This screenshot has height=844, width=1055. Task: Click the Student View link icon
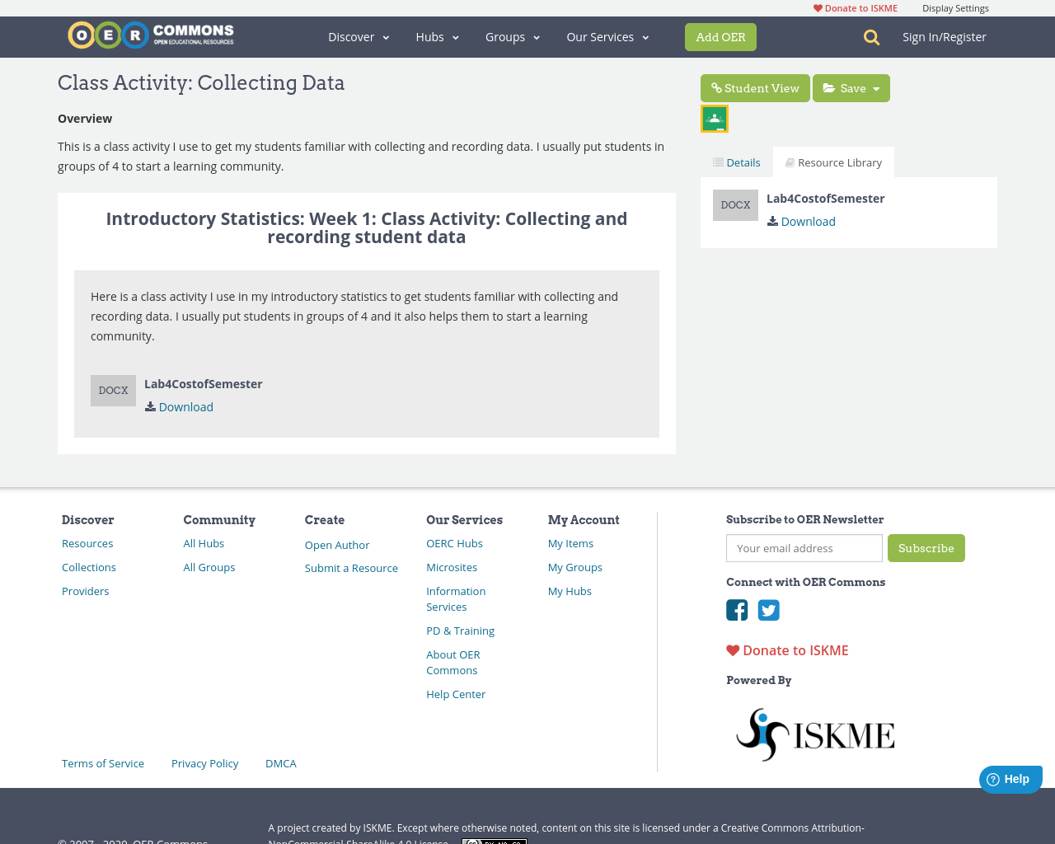(716, 86)
